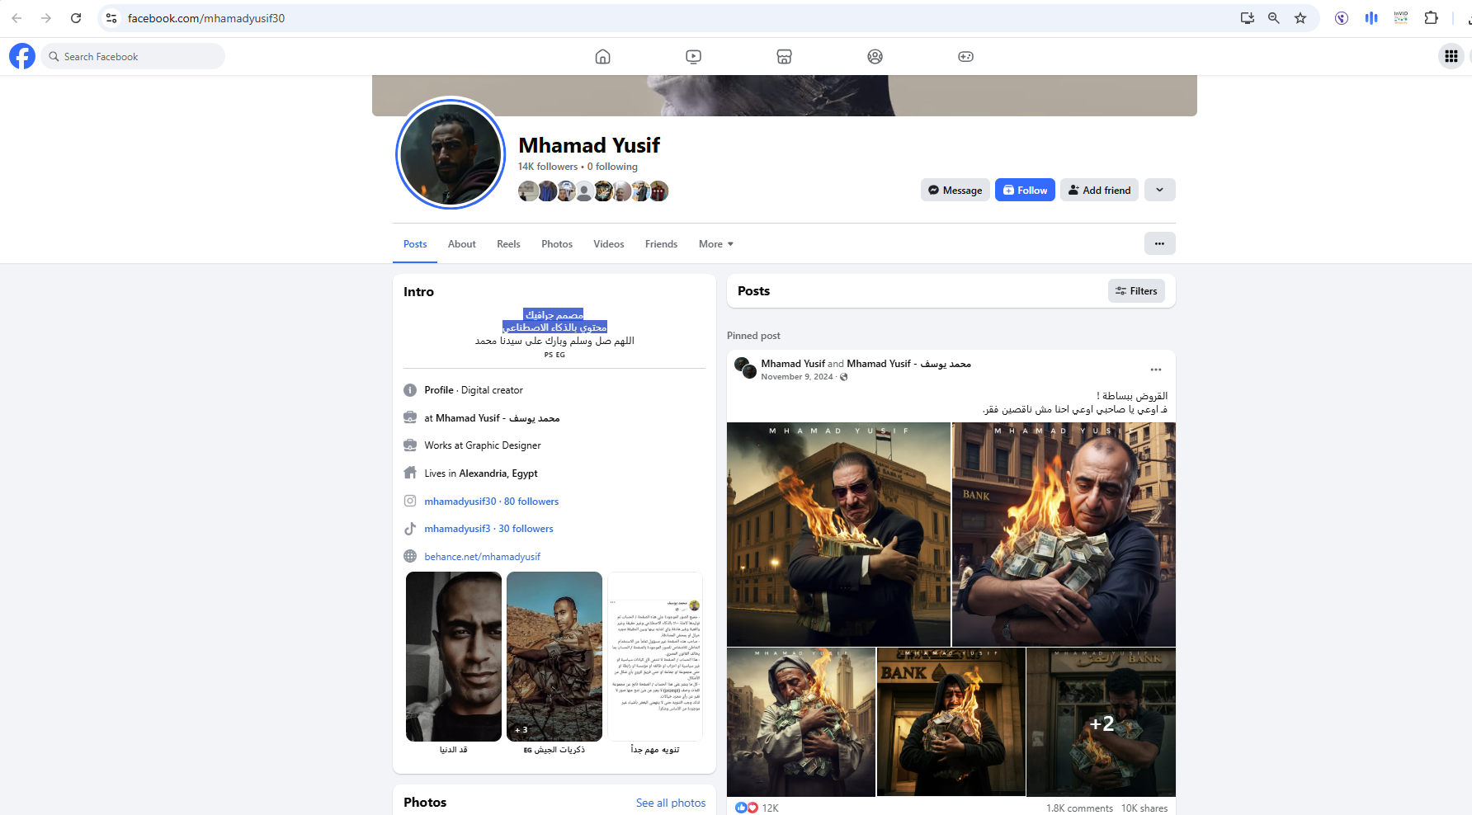1472x815 pixels.
Task: Open Filters for posts
Action: click(x=1135, y=291)
